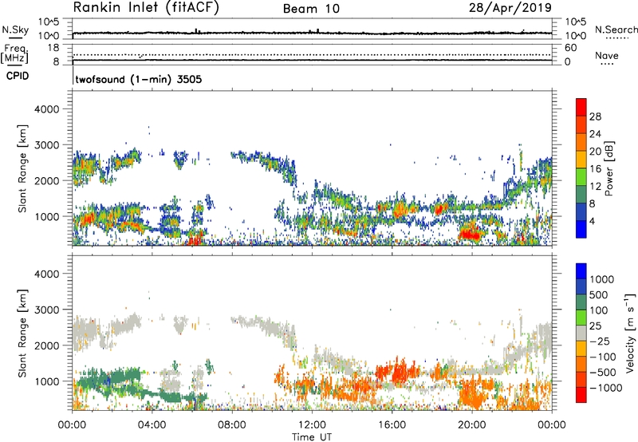Click the '12:00' time axis tick label
638x442 pixels.
click(x=312, y=425)
